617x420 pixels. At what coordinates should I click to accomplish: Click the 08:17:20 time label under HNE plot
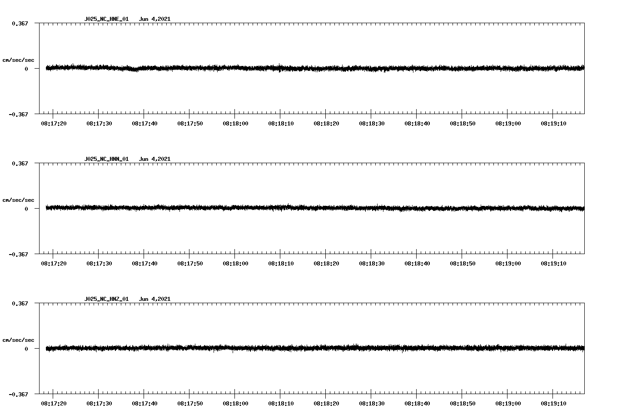pyautogui.click(x=54, y=124)
